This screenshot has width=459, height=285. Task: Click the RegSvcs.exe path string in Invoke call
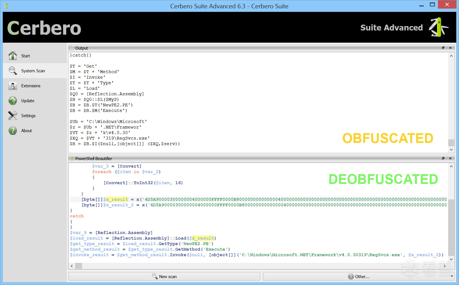[x=321, y=255]
